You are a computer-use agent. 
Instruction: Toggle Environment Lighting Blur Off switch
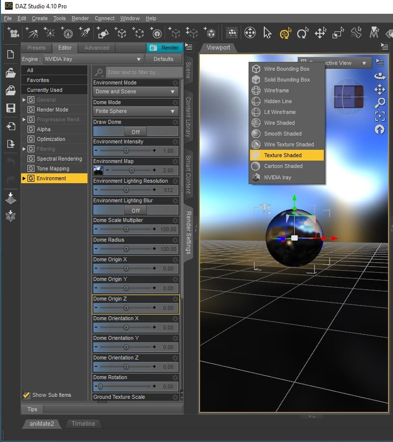coord(136,210)
